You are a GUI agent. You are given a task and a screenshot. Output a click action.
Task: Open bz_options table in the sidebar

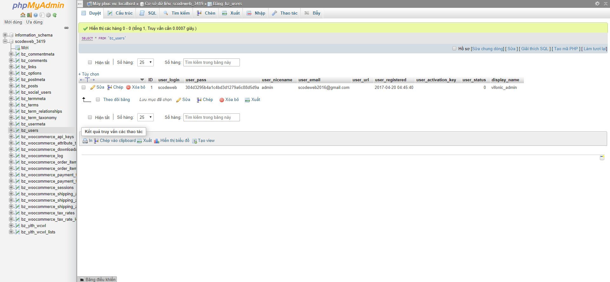click(31, 73)
